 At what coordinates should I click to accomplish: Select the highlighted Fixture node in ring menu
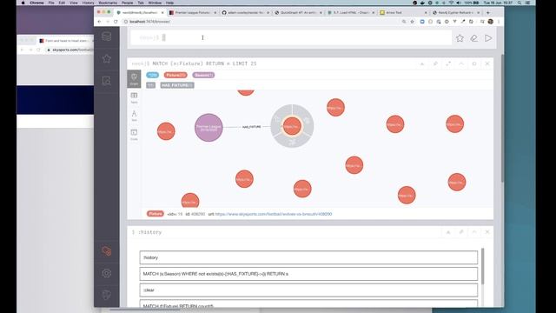tap(292, 126)
